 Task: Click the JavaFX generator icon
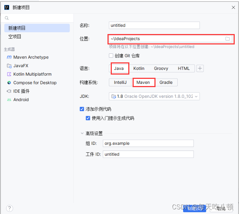9,66
